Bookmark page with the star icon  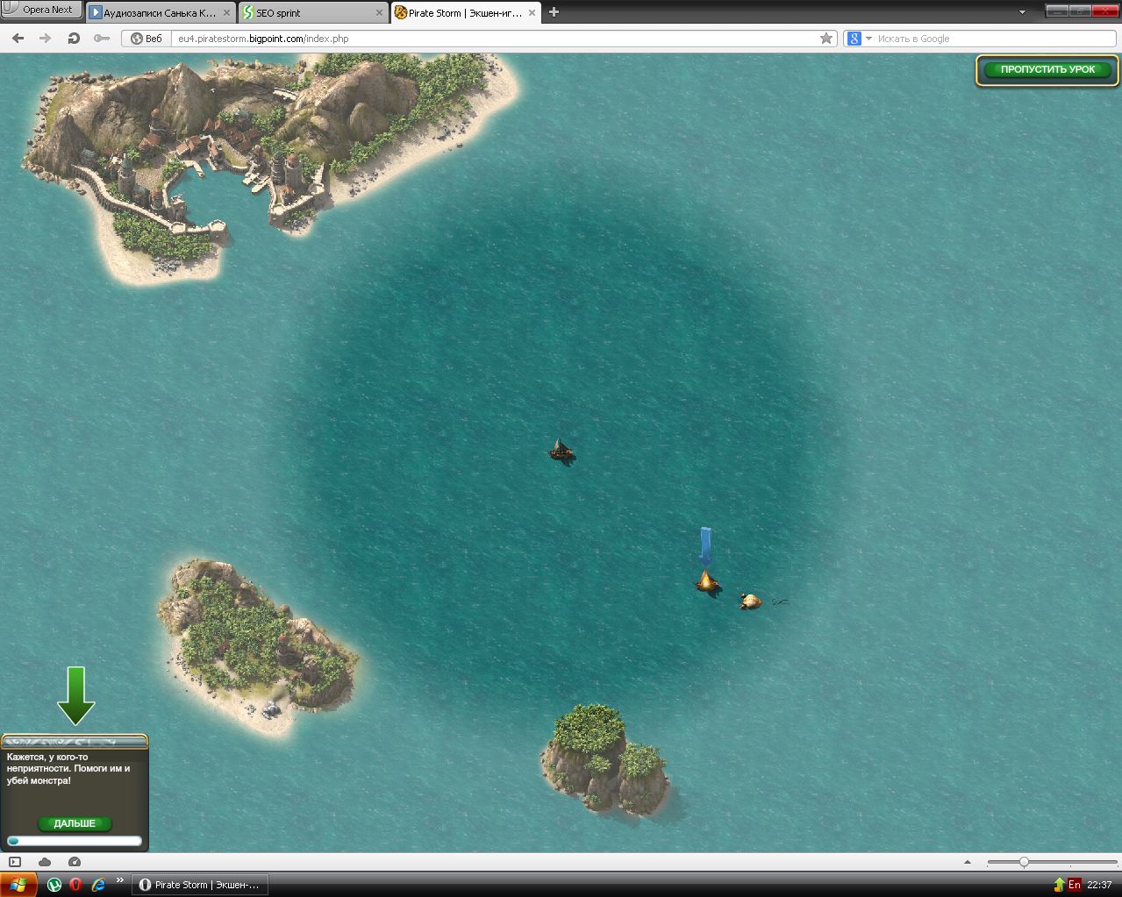tap(825, 39)
